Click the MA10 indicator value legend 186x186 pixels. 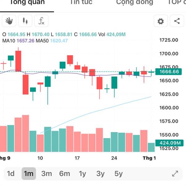click(18, 41)
